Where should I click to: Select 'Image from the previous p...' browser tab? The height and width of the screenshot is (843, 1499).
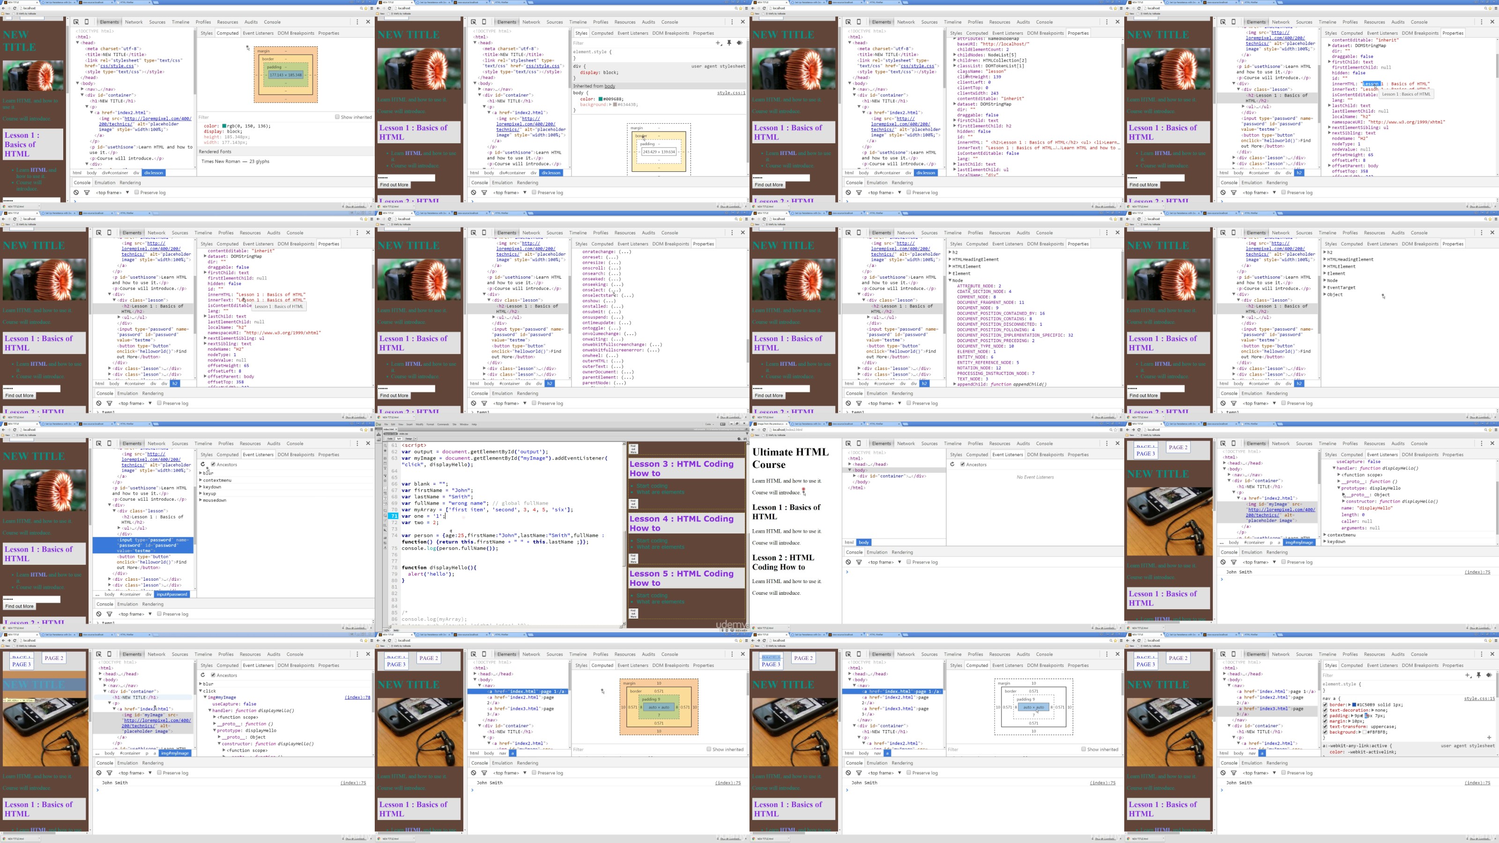coord(771,424)
